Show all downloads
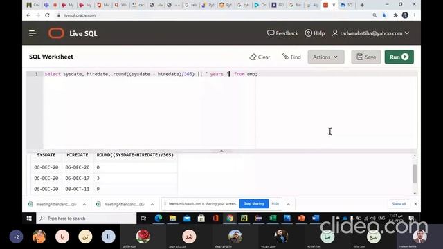 point(399,204)
